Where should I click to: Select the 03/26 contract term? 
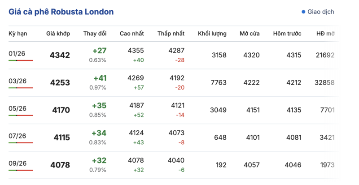17,81
